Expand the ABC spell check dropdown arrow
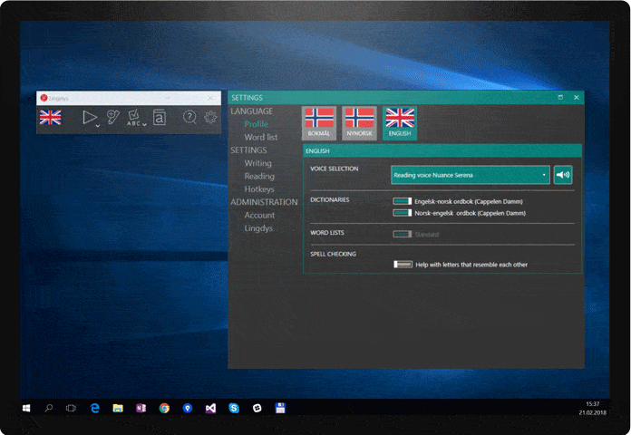 point(144,125)
